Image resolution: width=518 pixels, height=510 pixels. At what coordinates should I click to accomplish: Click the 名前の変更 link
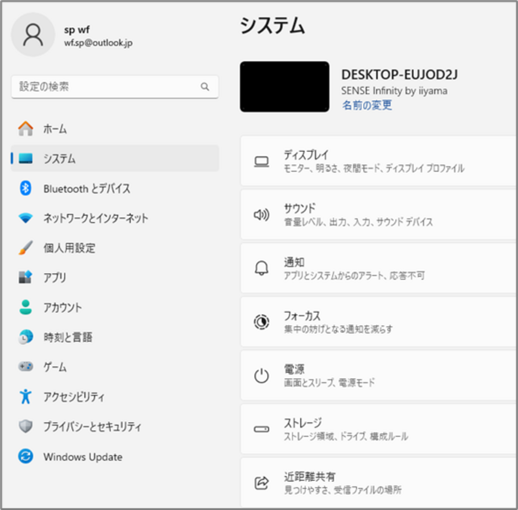tap(366, 105)
